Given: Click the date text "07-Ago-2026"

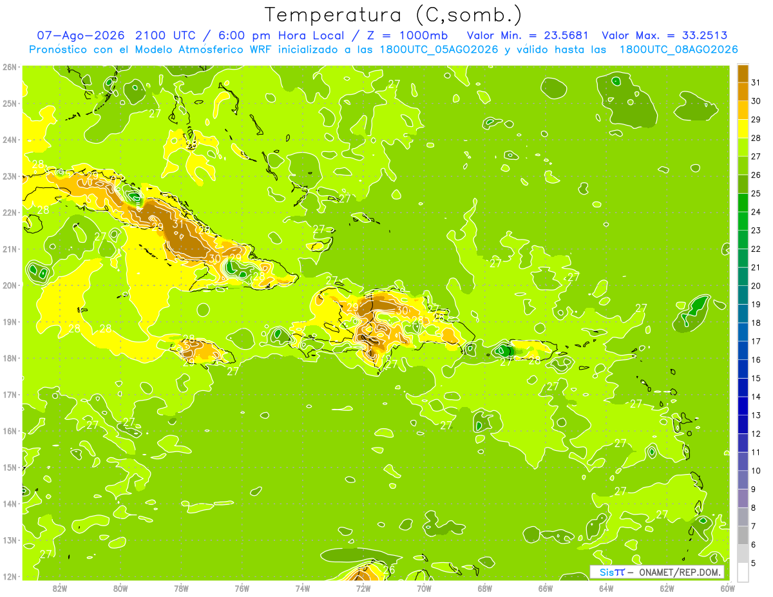Looking at the screenshot, I should [x=82, y=35].
